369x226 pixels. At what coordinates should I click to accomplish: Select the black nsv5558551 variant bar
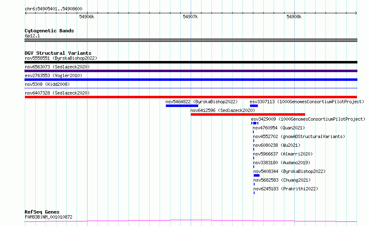(191, 62)
